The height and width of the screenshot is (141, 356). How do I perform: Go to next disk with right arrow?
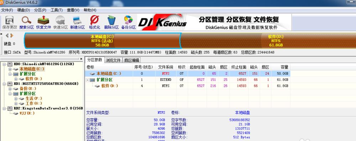[12, 35]
